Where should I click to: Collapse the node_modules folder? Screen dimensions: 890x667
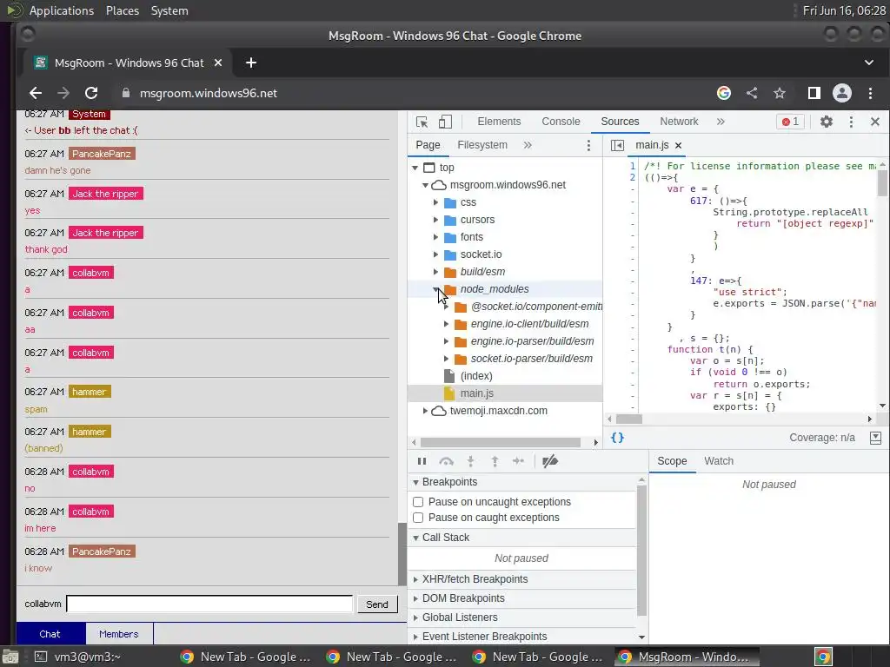[x=436, y=289]
